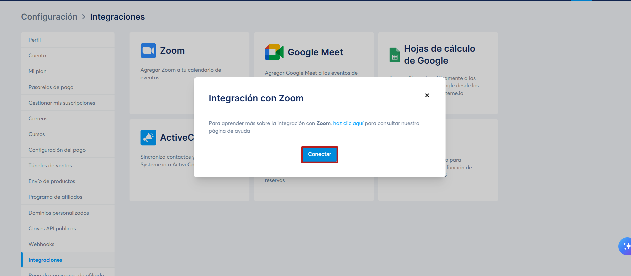Select Mi plan in the sidebar
Screen dimensions: 631x276
point(68,71)
